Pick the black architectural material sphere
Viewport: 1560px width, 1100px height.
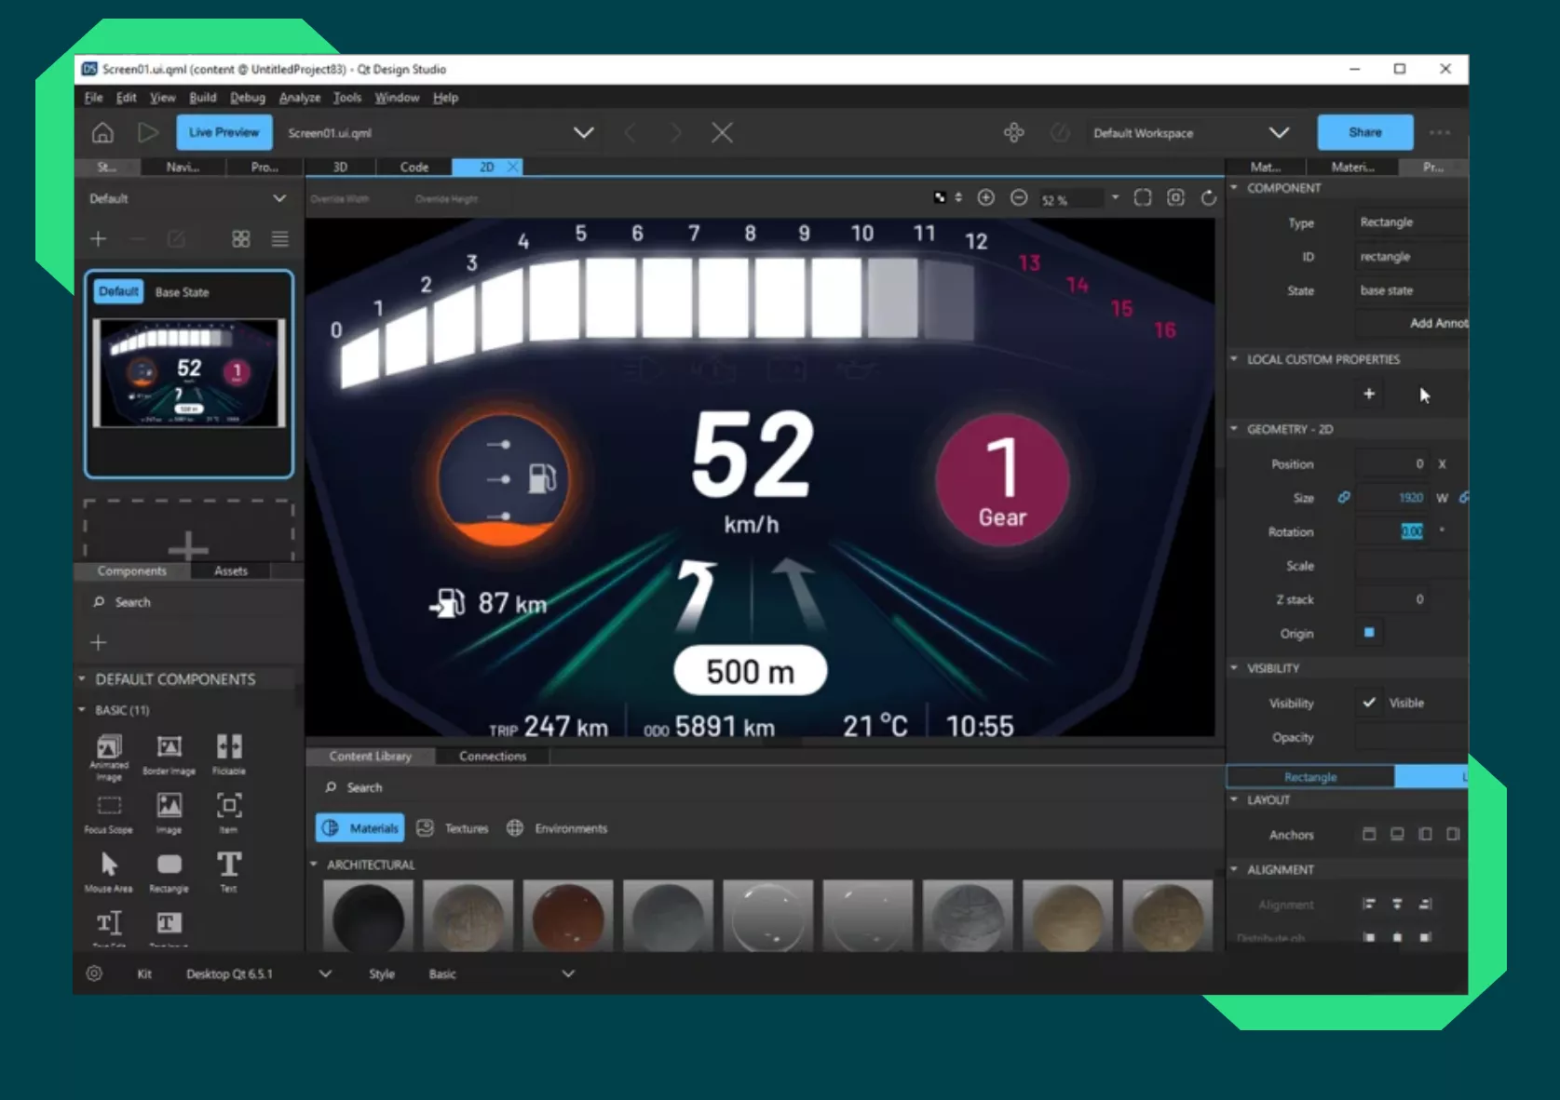pyautogui.click(x=368, y=917)
